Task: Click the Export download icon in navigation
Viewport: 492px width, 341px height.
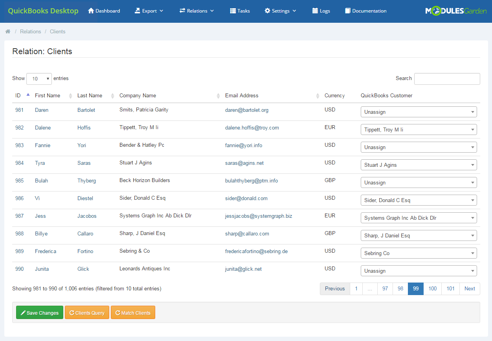Action: pyautogui.click(x=137, y=11)
